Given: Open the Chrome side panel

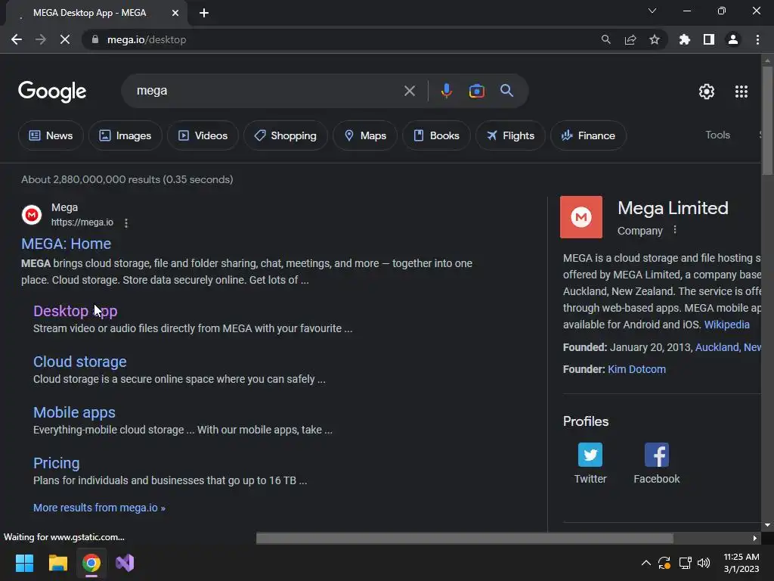Looking at the screenshot, I should tap(709, 39).
